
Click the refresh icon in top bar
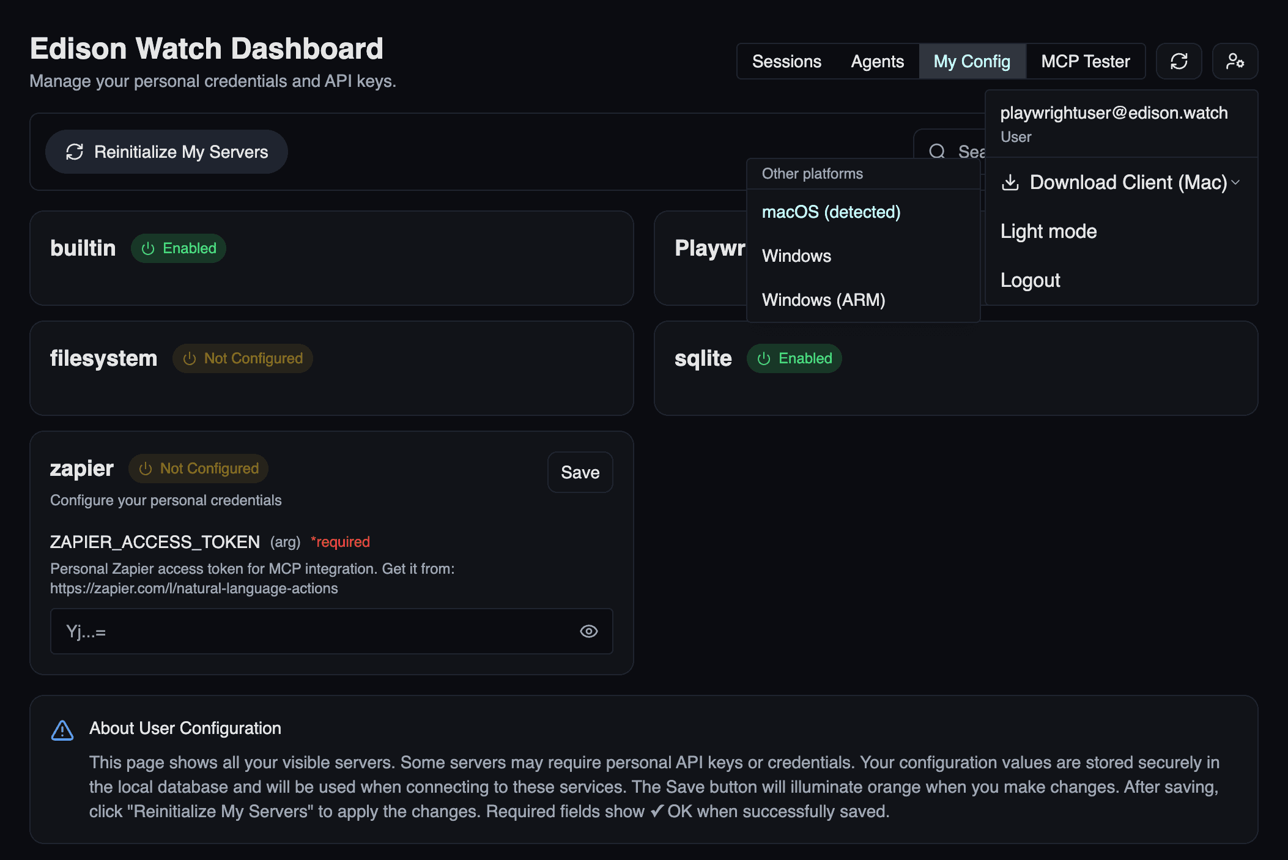tap(1179, 61)
